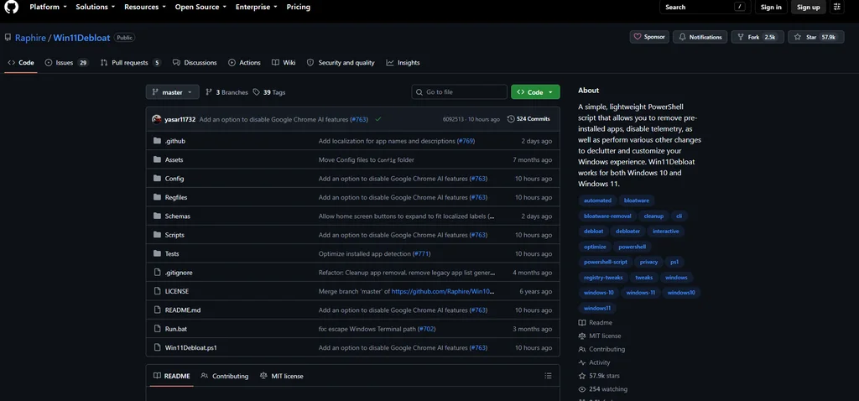Open 57.9k stars link
The image size is (859, 401).
599,376
